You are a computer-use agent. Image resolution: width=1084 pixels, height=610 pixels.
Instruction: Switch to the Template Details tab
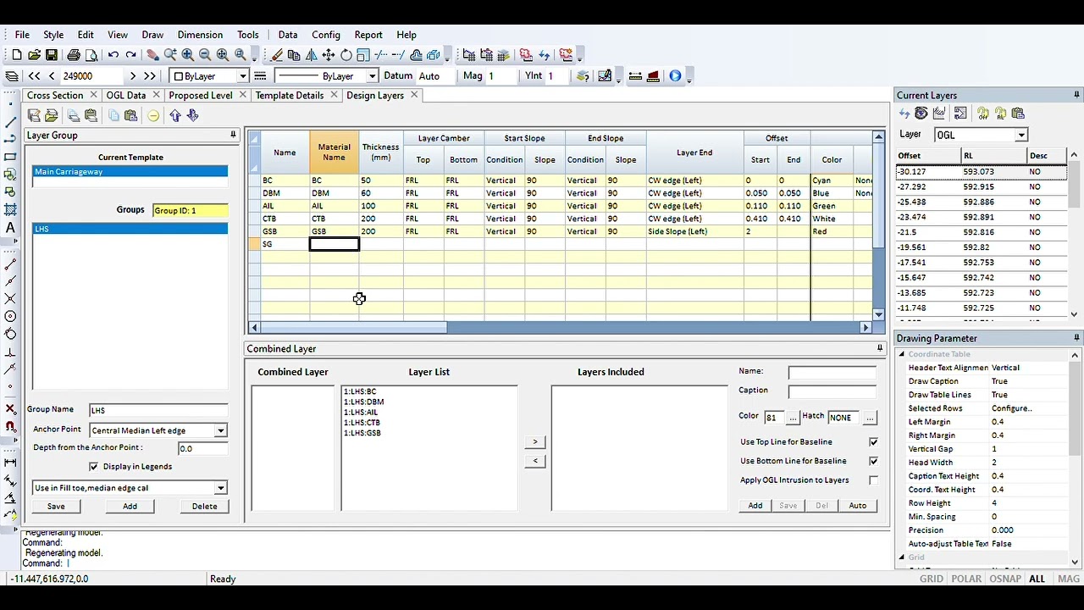click(x=290, y=95)
